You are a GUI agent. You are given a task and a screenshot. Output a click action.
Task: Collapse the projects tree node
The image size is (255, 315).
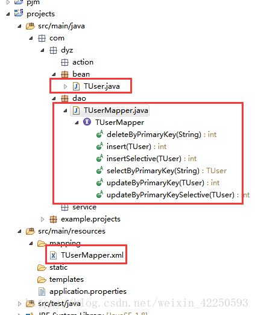(8, 14)
